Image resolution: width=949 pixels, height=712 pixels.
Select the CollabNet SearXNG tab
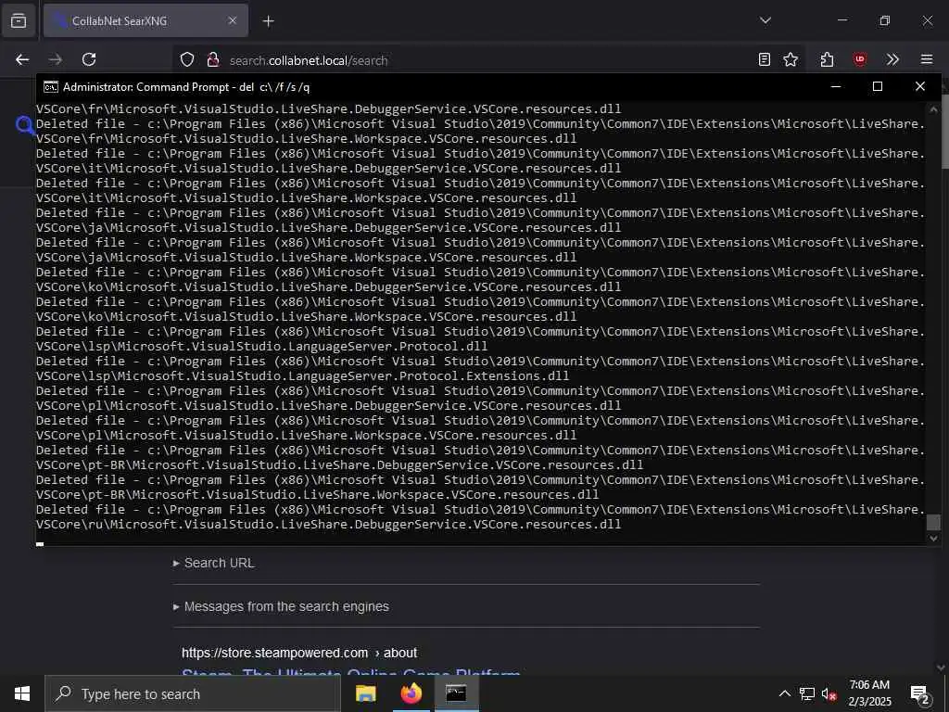(146, 20)
